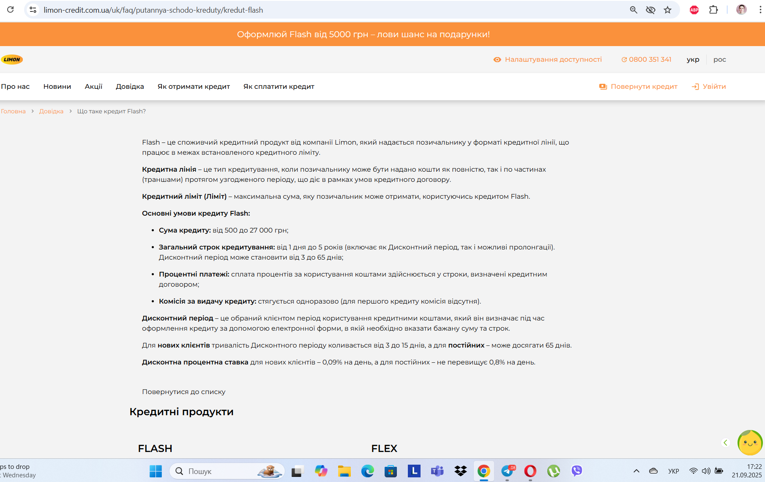Open the ABP ad blocker extension

pos(694,10)
